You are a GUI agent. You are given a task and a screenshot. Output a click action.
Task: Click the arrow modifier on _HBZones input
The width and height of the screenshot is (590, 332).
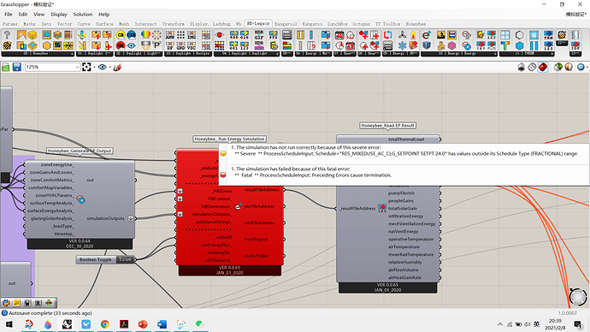point(180,191)
